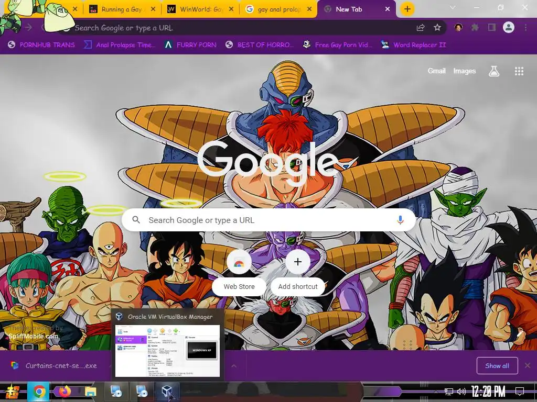537x402 pixels.
Task: Open Firefox from the taskbar
Action: pyautogui.click(x=65, y=391)
